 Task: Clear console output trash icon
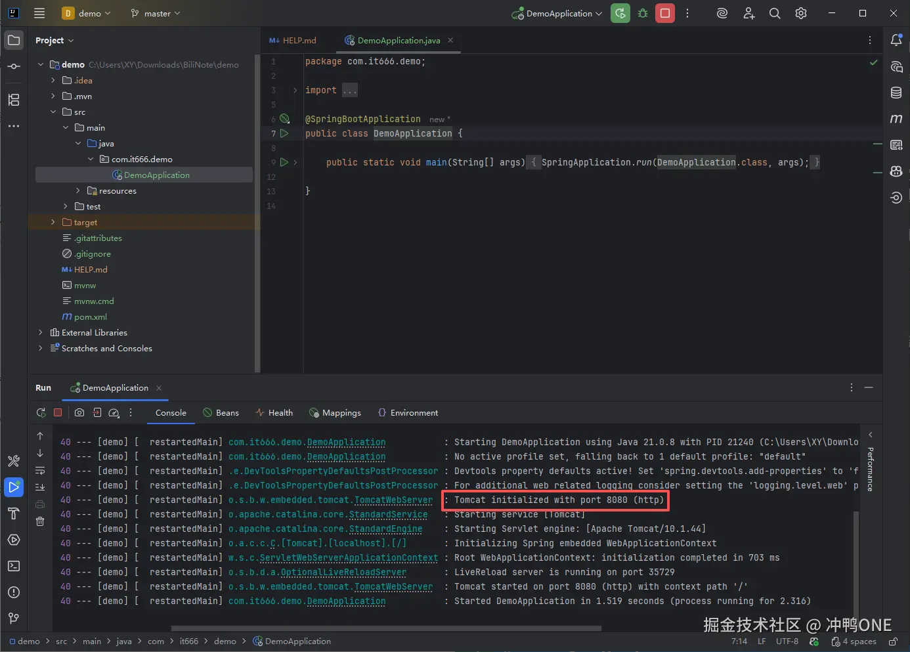pos(40,521)
